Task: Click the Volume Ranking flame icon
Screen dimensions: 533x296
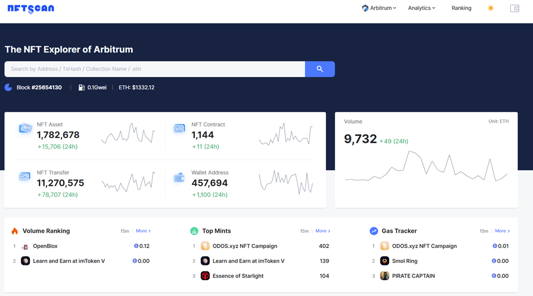Action: pyautogui.click(x=15, y=231)
